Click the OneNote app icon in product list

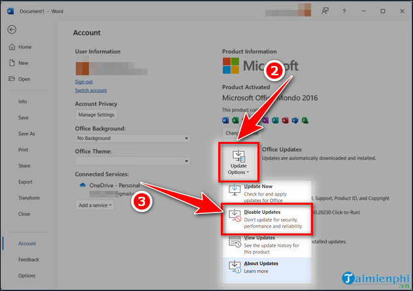pos(265,120)
